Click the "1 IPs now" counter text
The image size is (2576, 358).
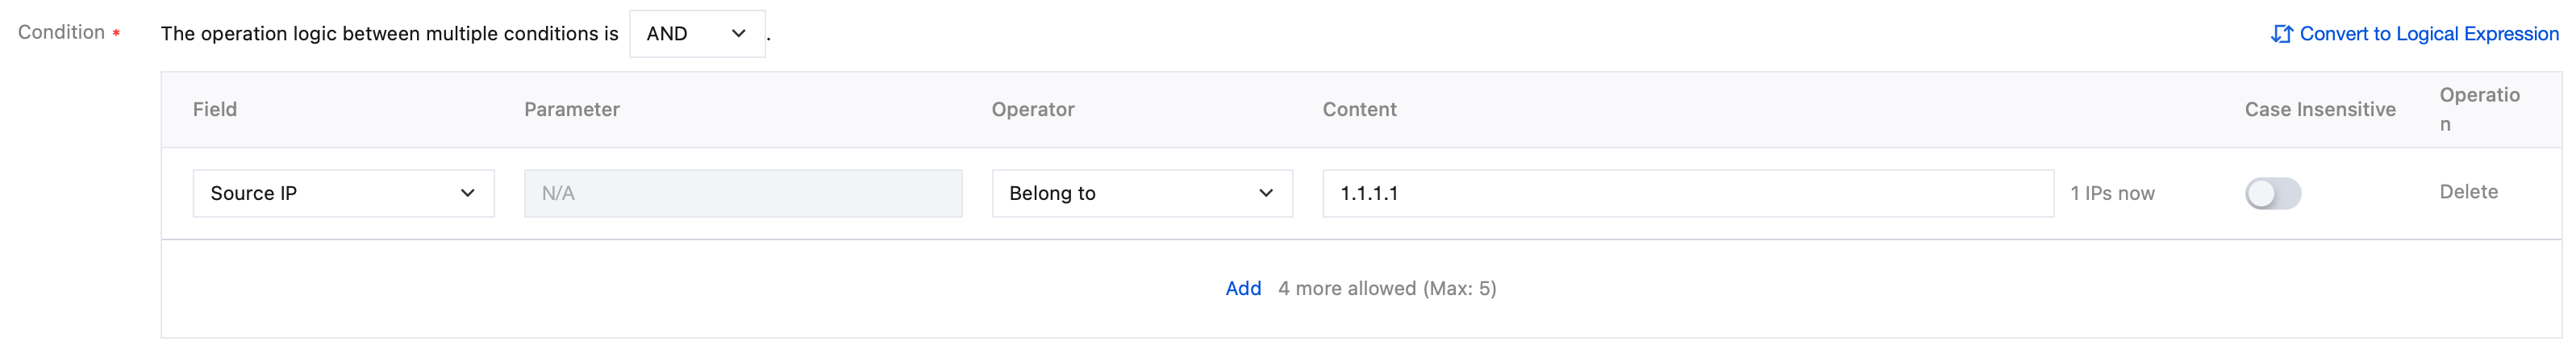point(2112,194)
